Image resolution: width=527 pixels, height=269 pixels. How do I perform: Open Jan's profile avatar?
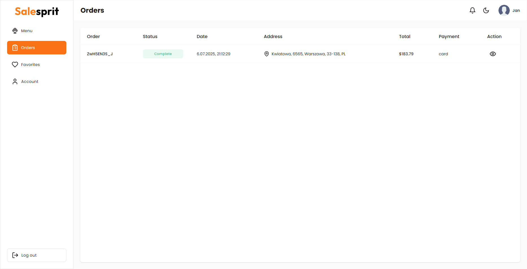coord(504,10)
